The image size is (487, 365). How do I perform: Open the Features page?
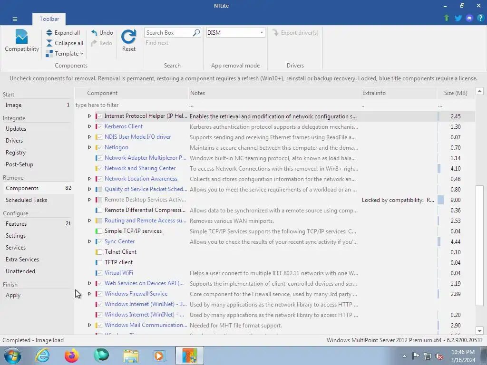point(37,223)
